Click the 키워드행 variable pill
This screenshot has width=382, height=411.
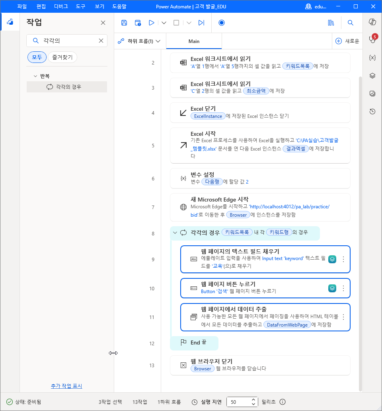279,232
